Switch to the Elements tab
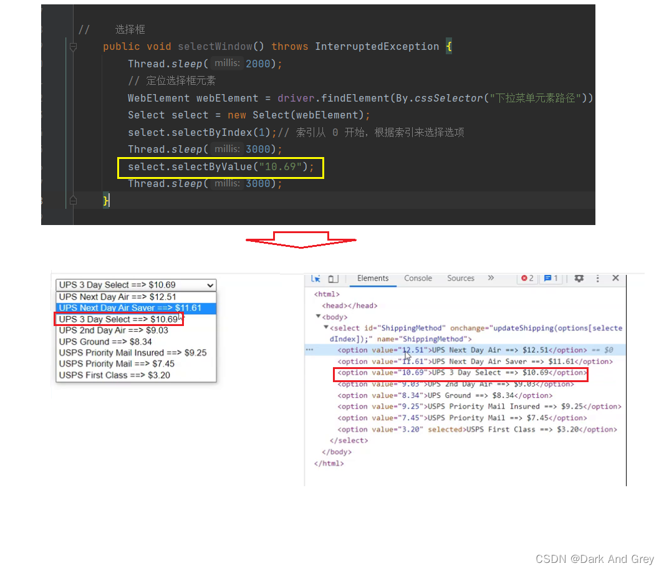The width and height of the screenshot is (664, 571). pos(373,278)
